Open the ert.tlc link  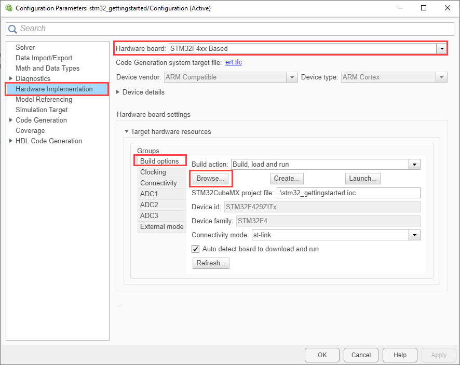click(234, 62)
